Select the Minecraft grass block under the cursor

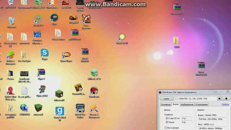[x=59, y=94]
